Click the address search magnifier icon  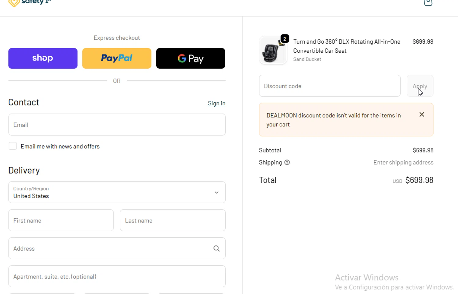tap(216, 249)
